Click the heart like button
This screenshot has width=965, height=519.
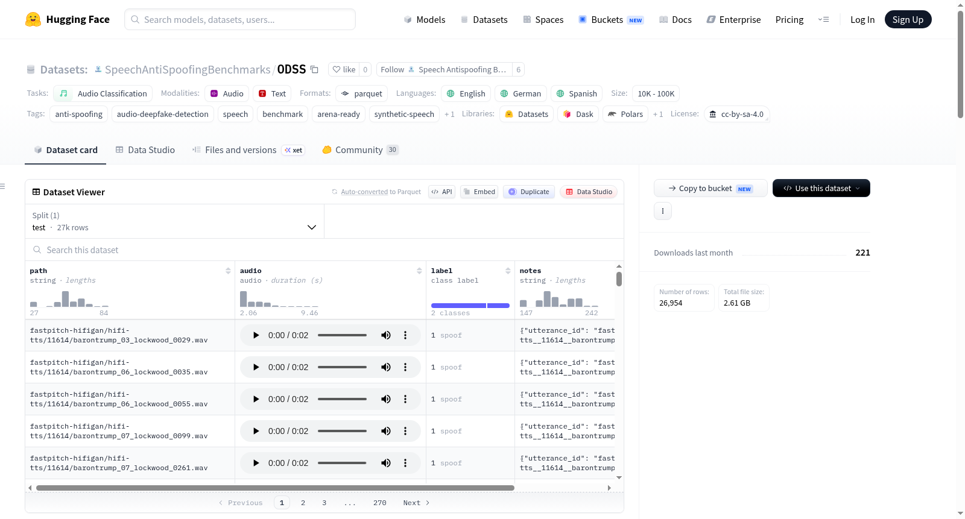point(344,69)
